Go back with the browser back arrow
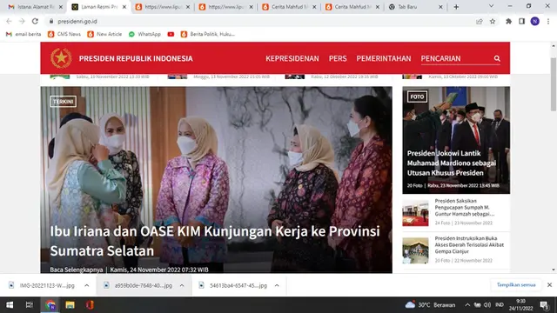Screen dimensions: 557x313 [x=9, y=21]
